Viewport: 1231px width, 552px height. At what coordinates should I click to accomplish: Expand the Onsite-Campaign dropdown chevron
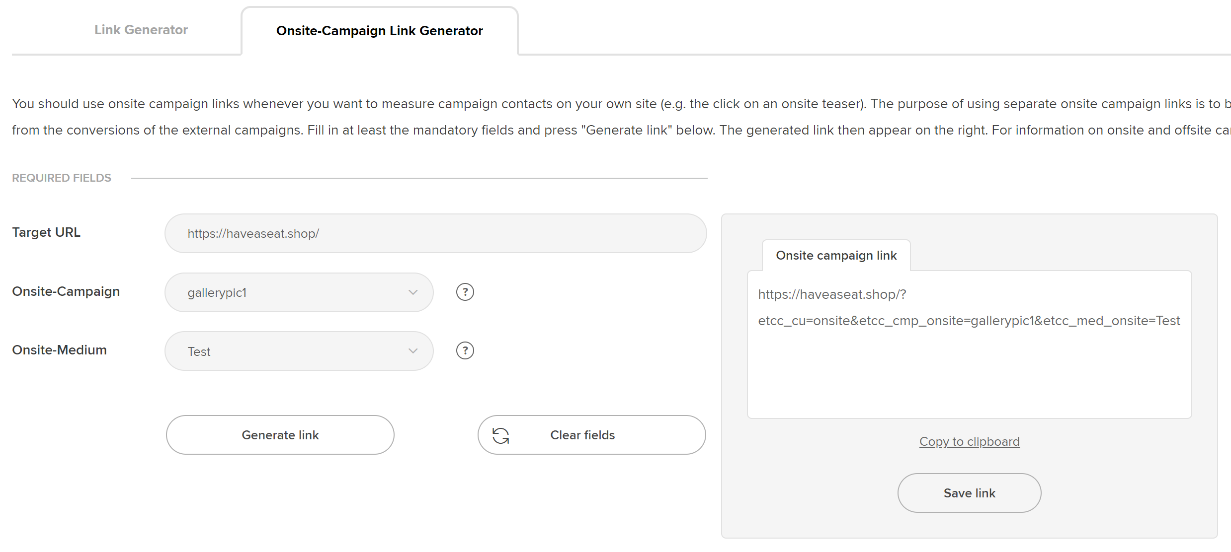tap(413, 292)
